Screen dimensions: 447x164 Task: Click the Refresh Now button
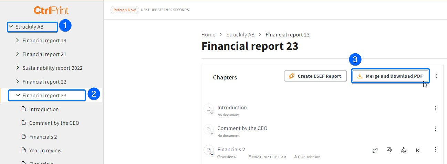(125, 10)
